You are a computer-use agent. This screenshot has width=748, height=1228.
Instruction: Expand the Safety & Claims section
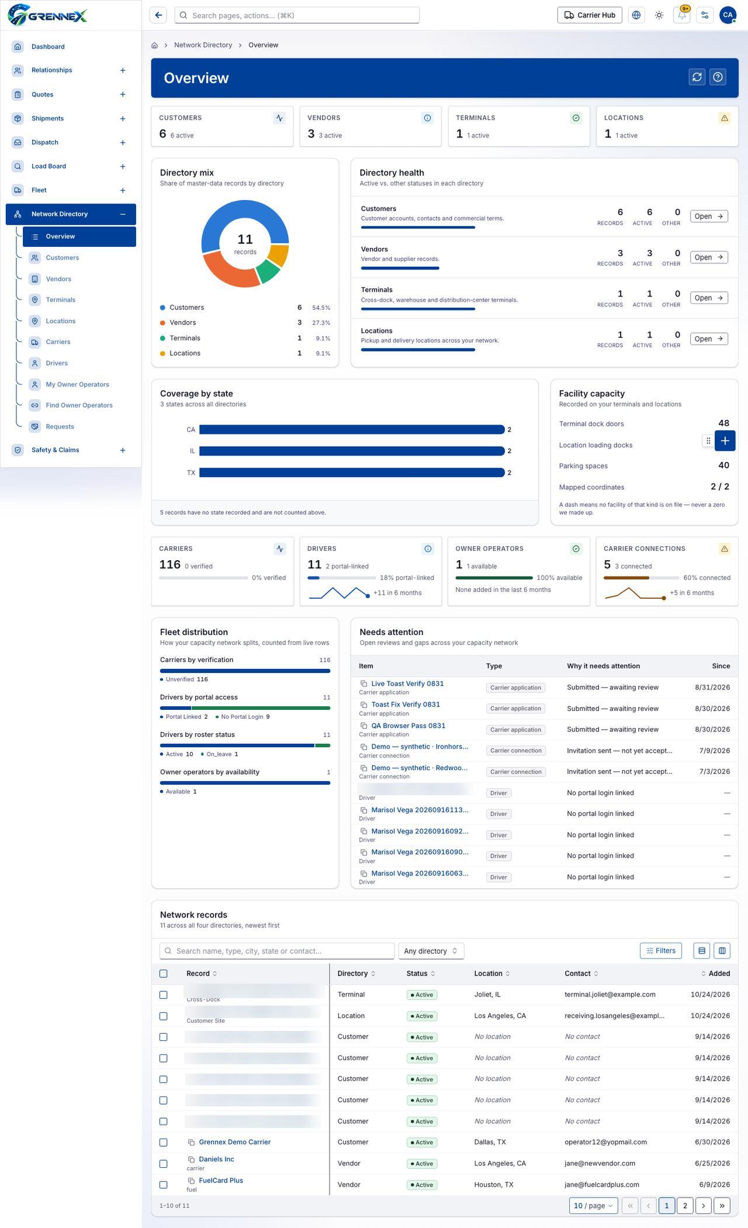tap(123, 450)
